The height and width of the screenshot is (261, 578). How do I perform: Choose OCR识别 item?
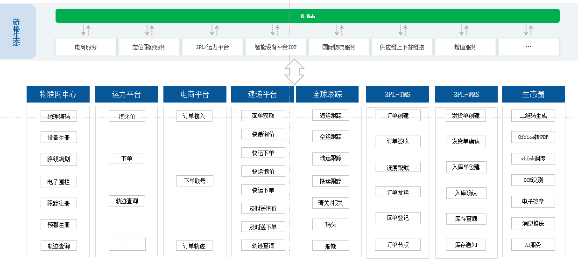533,180
